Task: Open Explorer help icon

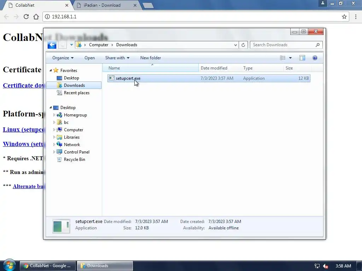Action: pyautogui.click(x=315, y=58)
